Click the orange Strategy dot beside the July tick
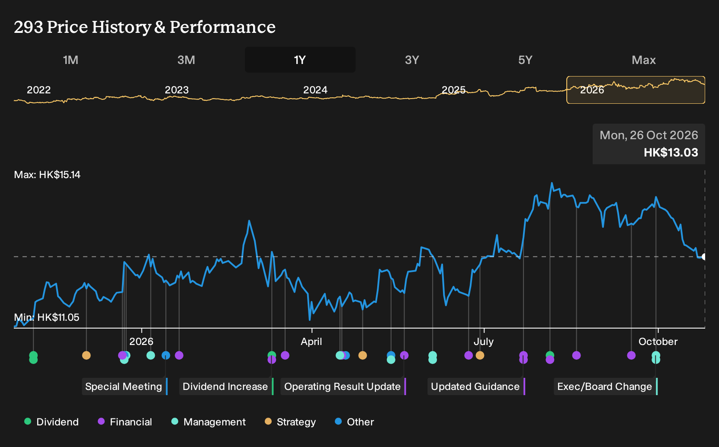This screenshot has height=447, width=719. point(480,355)
